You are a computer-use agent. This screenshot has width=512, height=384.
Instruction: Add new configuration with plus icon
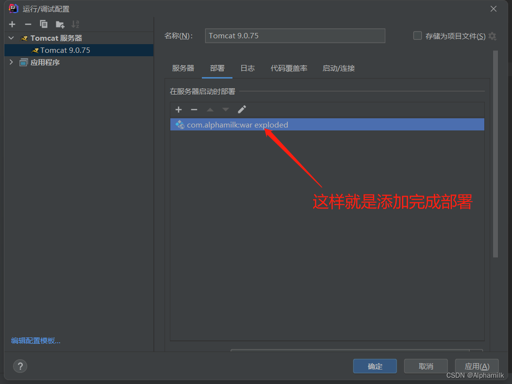pos(12,24)
